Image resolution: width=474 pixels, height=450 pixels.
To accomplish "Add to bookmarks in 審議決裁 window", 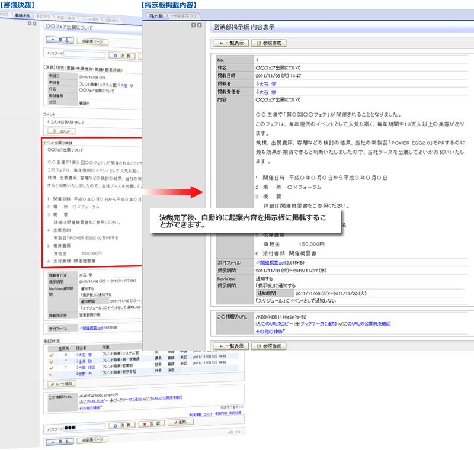I will tap(127, 400).
